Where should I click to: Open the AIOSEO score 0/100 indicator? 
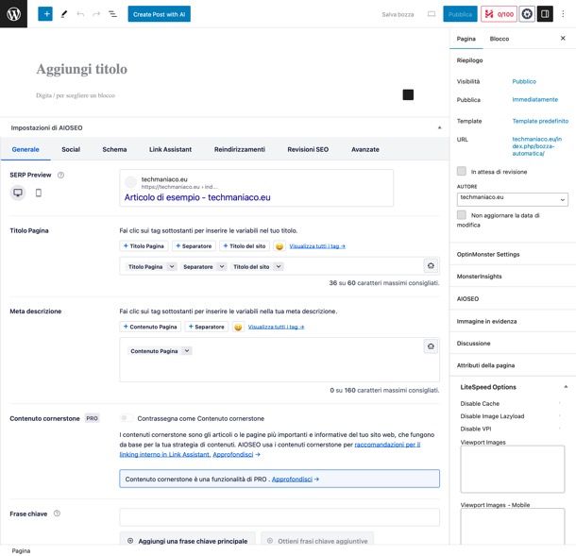pos(499,14)
